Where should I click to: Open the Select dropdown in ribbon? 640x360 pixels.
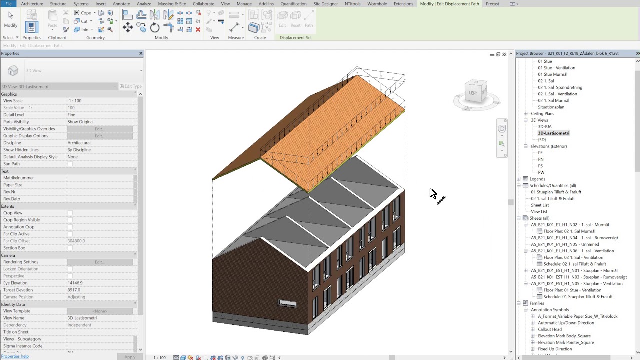pyautogui.click(x=10, y=38)
